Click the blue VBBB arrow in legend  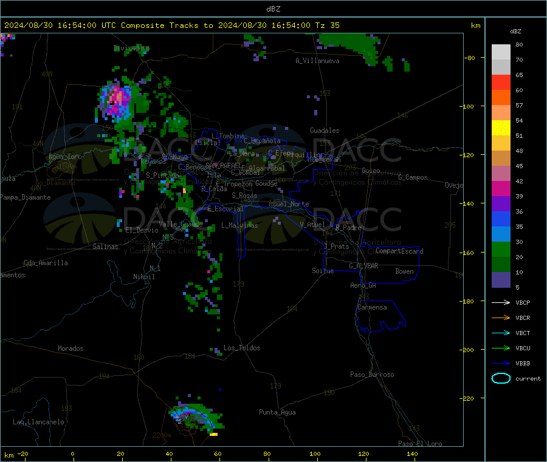501,363
